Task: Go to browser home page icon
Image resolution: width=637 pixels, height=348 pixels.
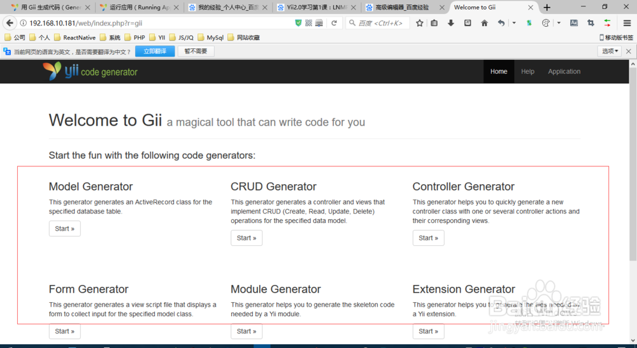Action: 484,23
